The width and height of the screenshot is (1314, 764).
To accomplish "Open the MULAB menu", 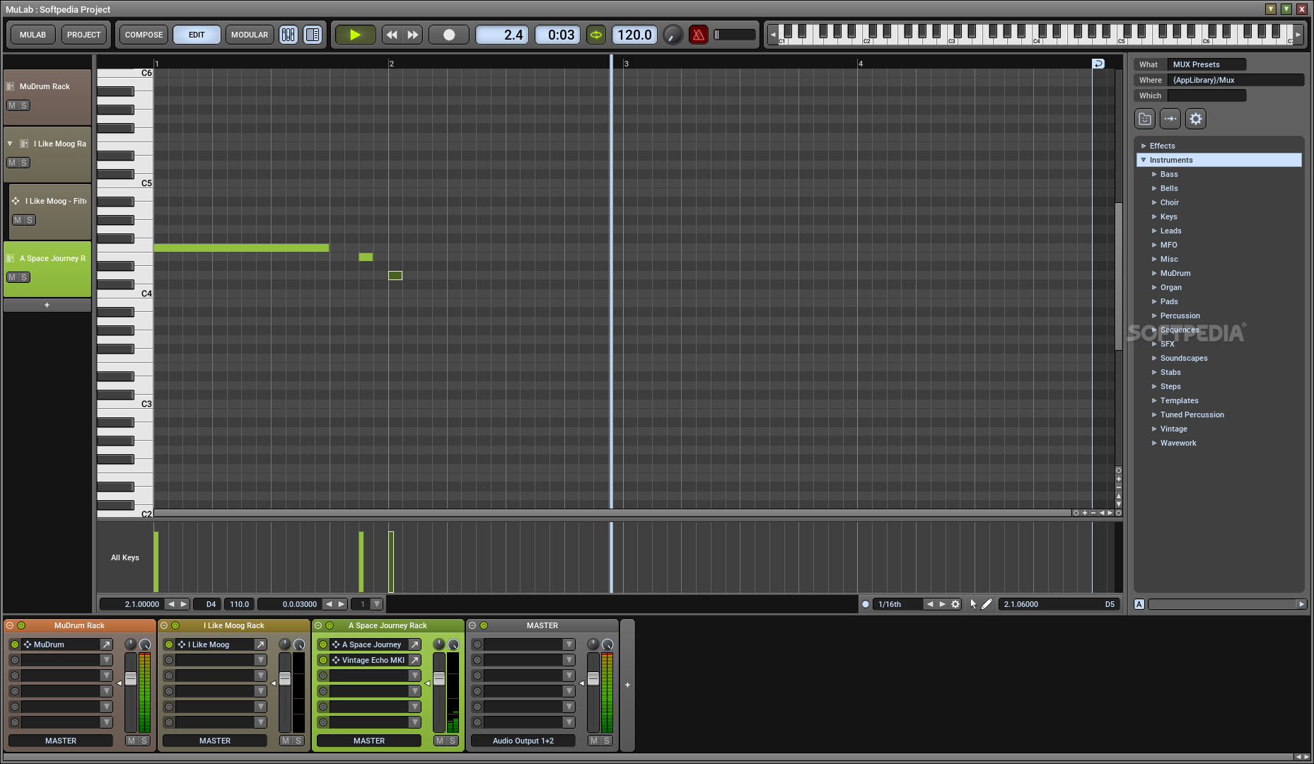I will pyautogui.click(x=33, y=35).
